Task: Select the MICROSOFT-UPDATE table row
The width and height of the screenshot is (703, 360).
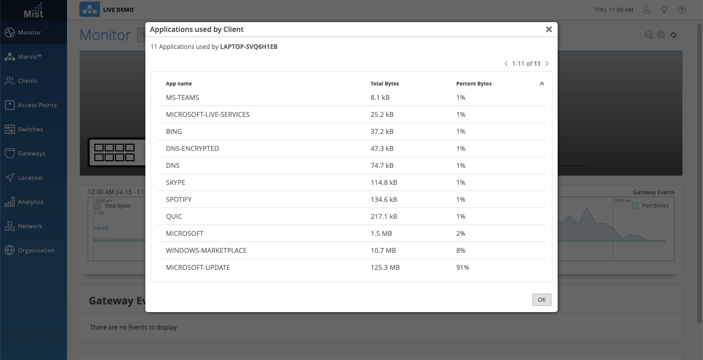Action: pos(350,267)
